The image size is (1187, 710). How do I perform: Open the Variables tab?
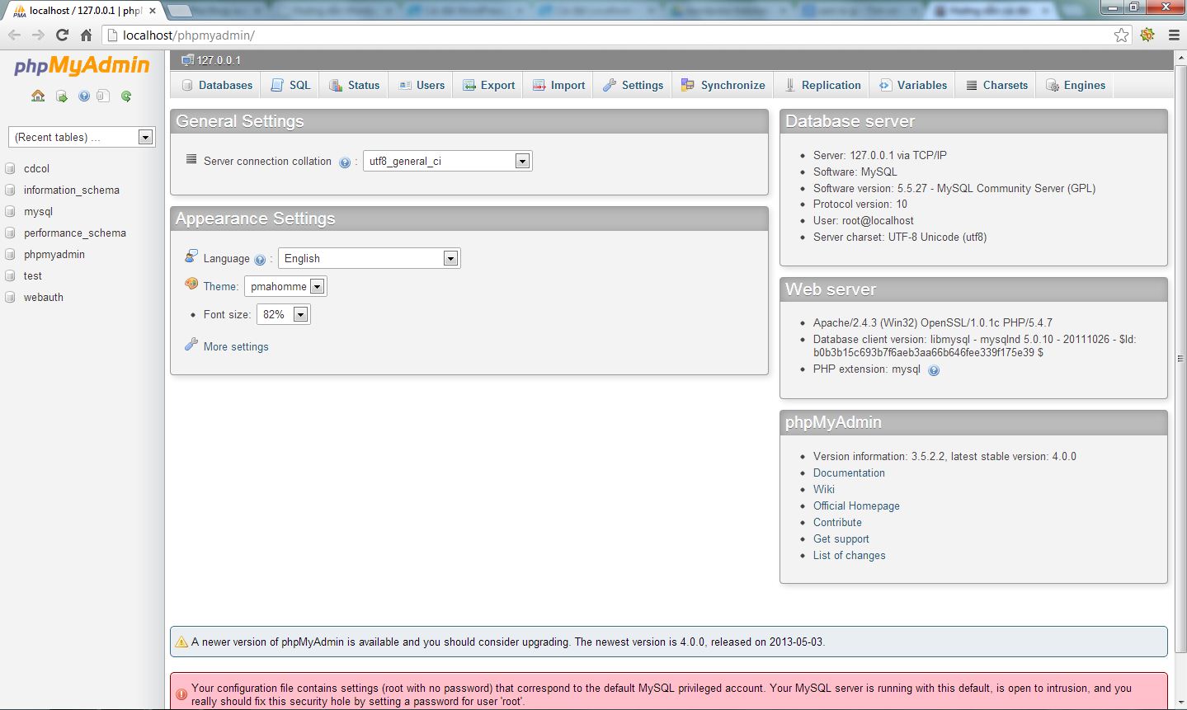pos(913,85)
